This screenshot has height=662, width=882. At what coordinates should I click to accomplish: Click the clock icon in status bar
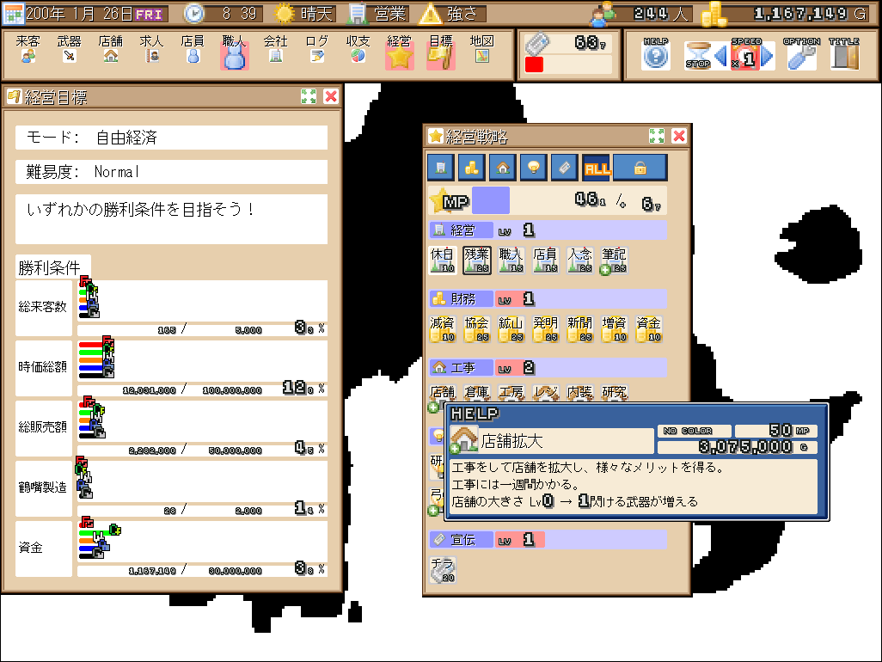tap(194, 14)
